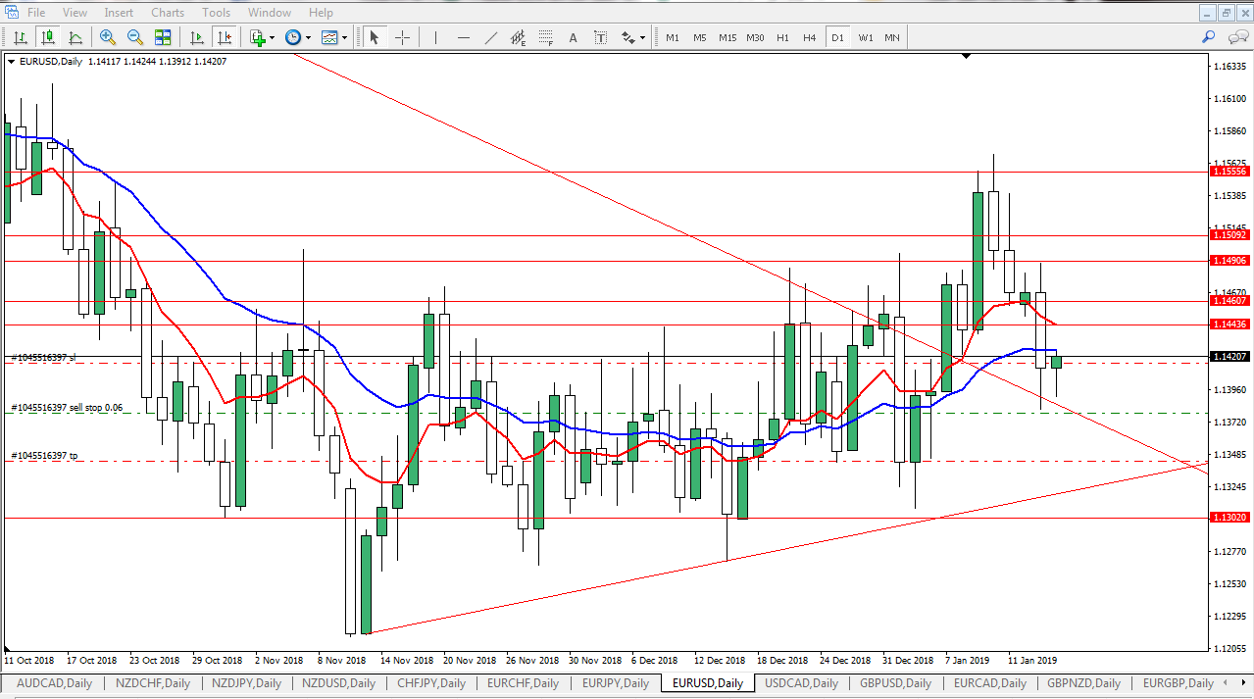Switch to GBPNZD,Daily chart tab
The width and height of the screenshot is (1254, 699).
coord(1084,683)
